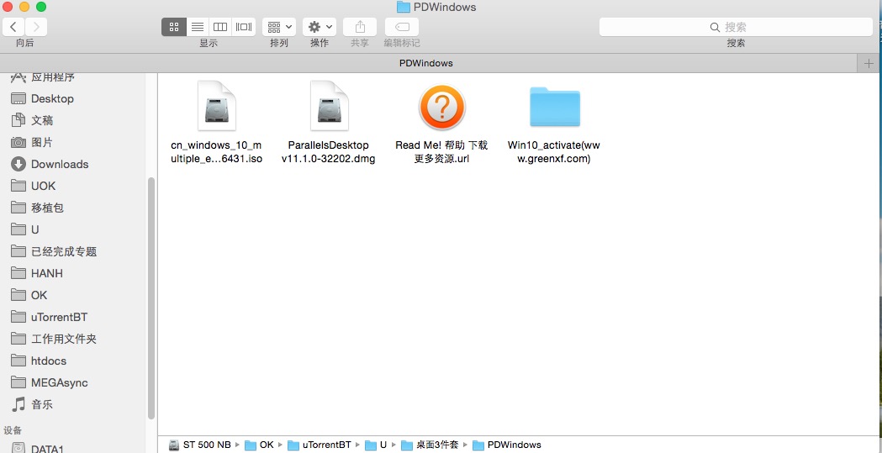Select the PDWindows tab
882x453 pixels.
tap(425, 63)
